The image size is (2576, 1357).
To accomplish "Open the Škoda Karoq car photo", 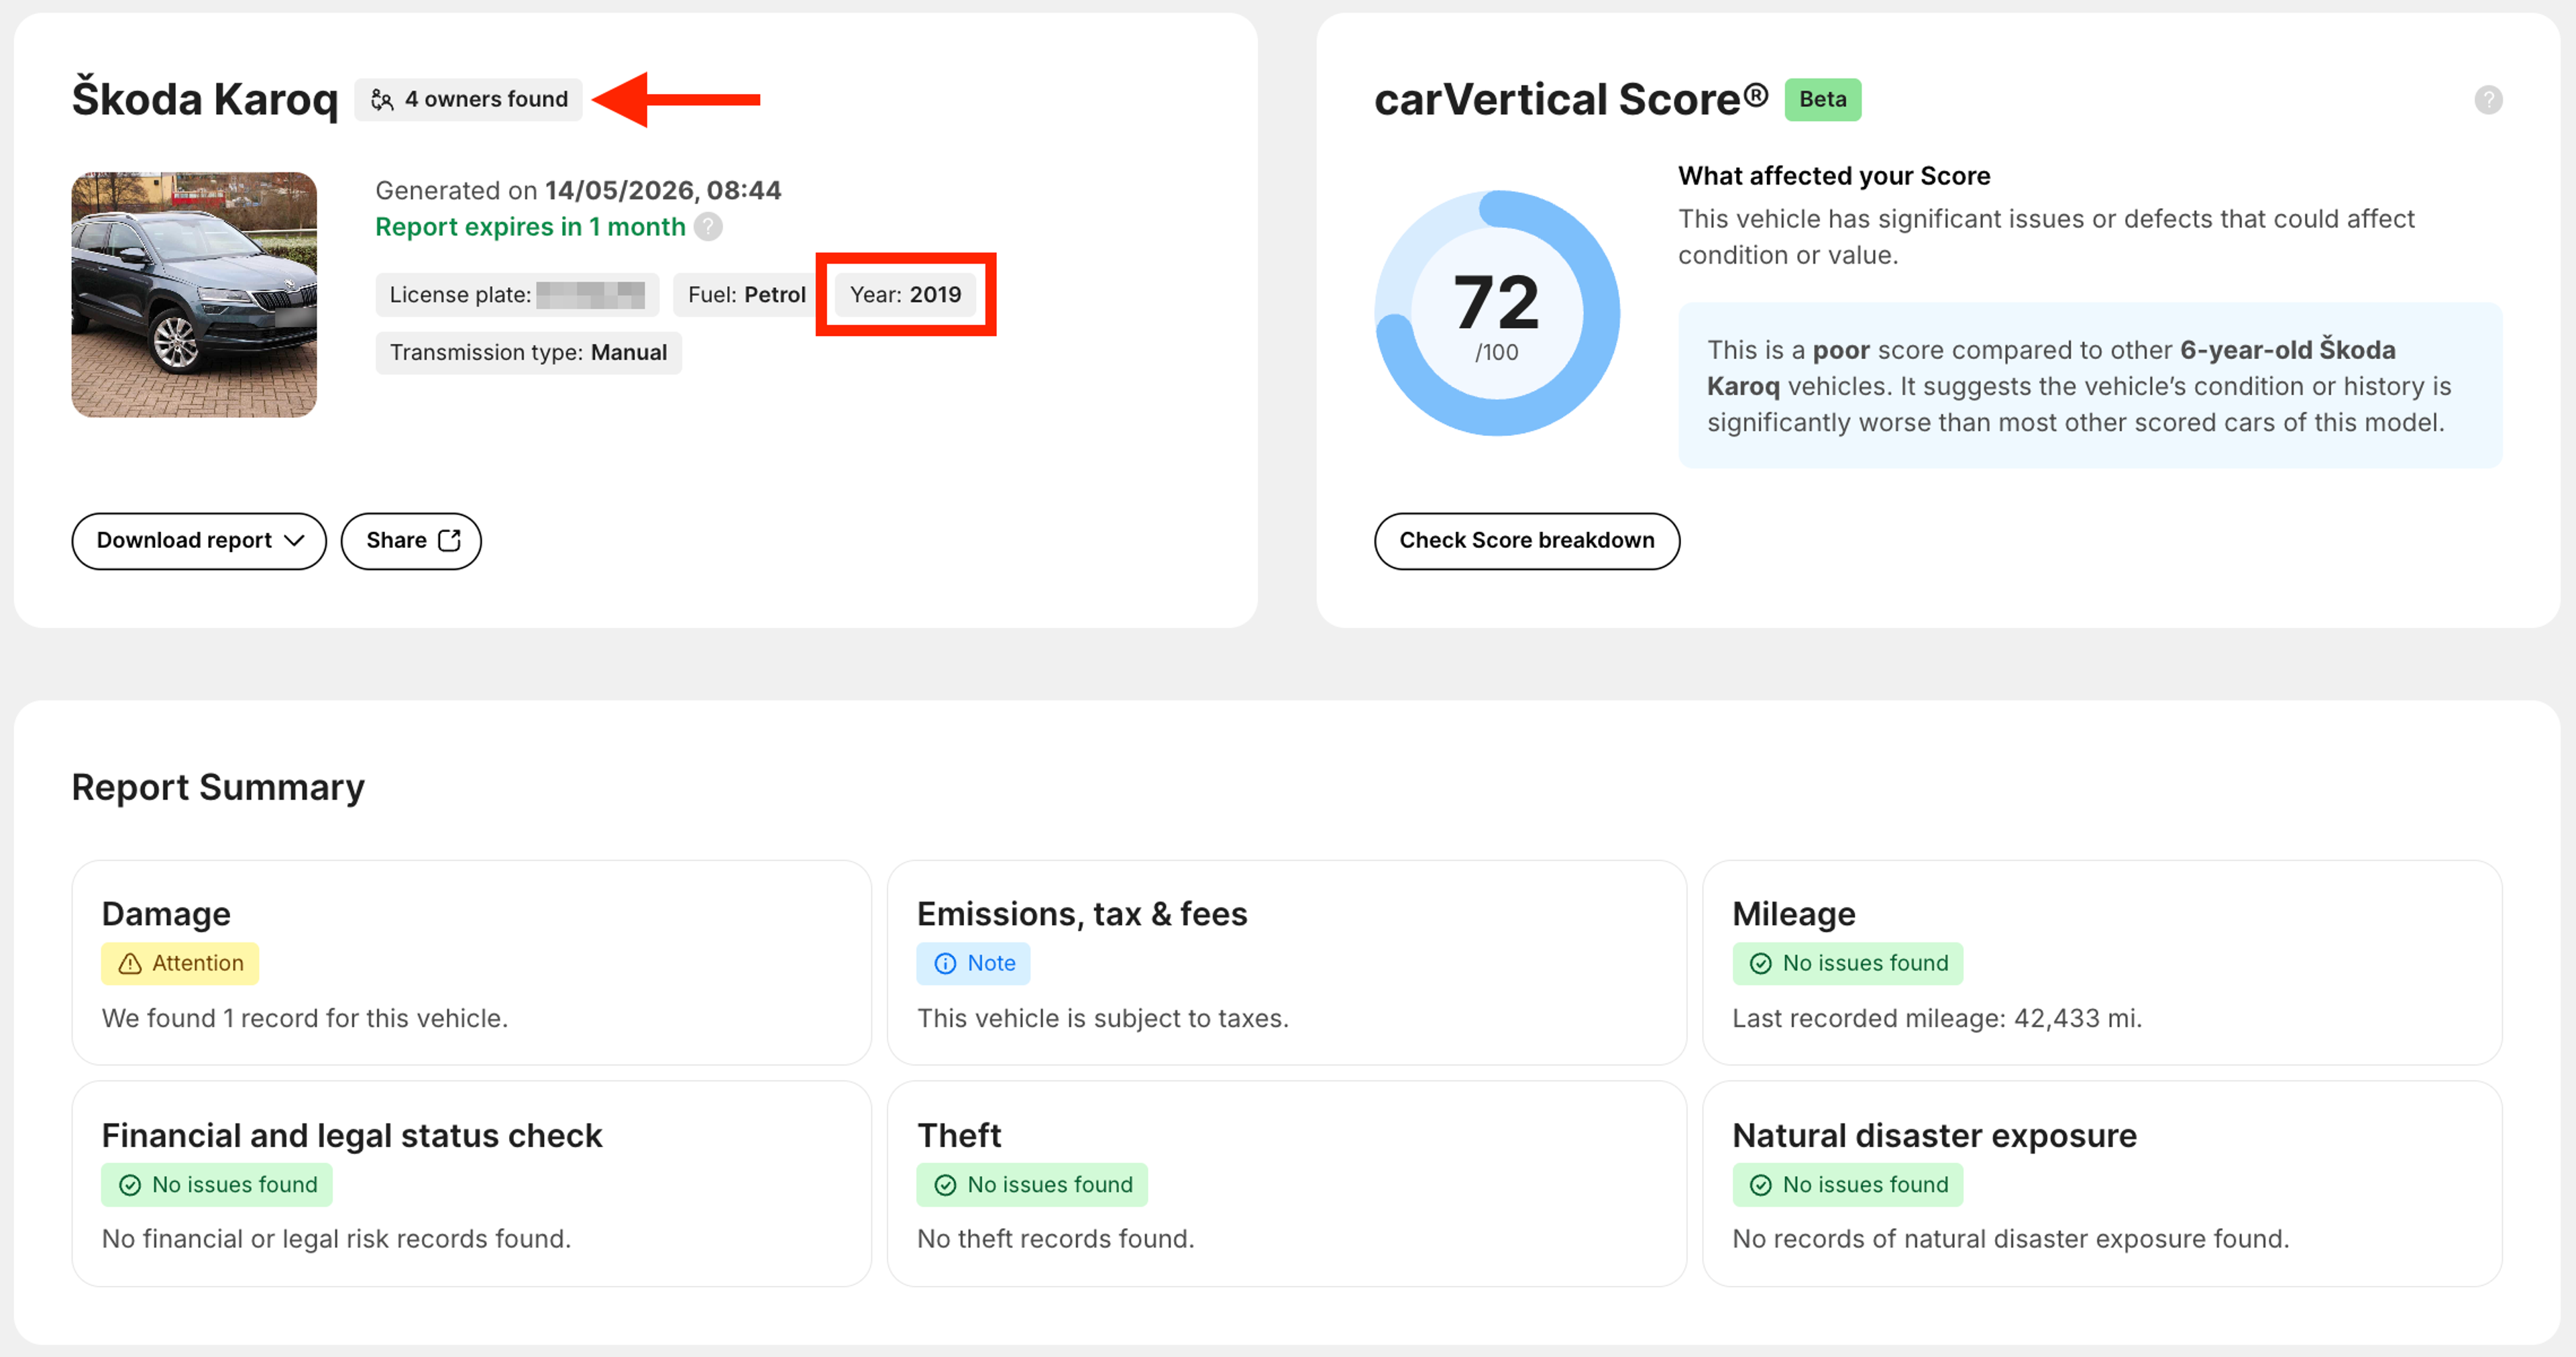I will pyautogui.click(x=194, y=295).
